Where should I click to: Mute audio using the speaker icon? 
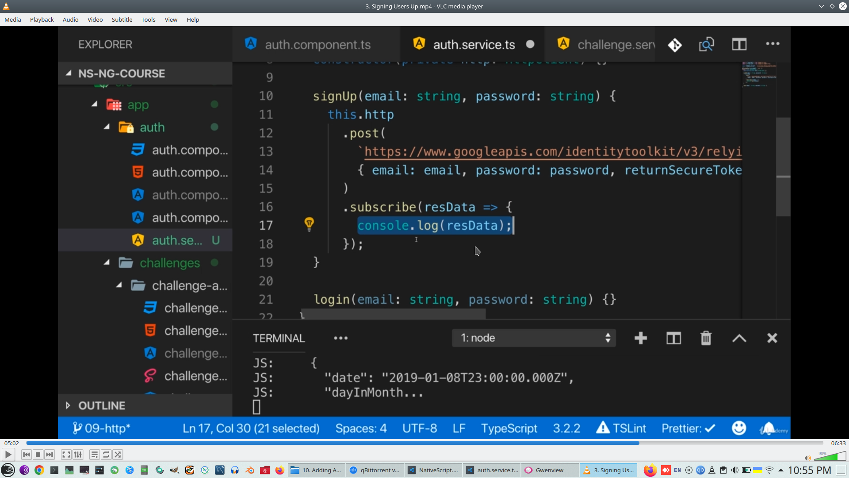click(x=807, y=458)
